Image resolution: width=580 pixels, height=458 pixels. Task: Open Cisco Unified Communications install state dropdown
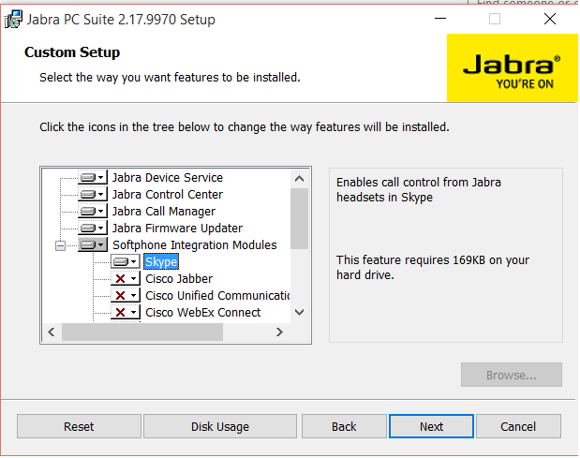click(x=126, y=296)
